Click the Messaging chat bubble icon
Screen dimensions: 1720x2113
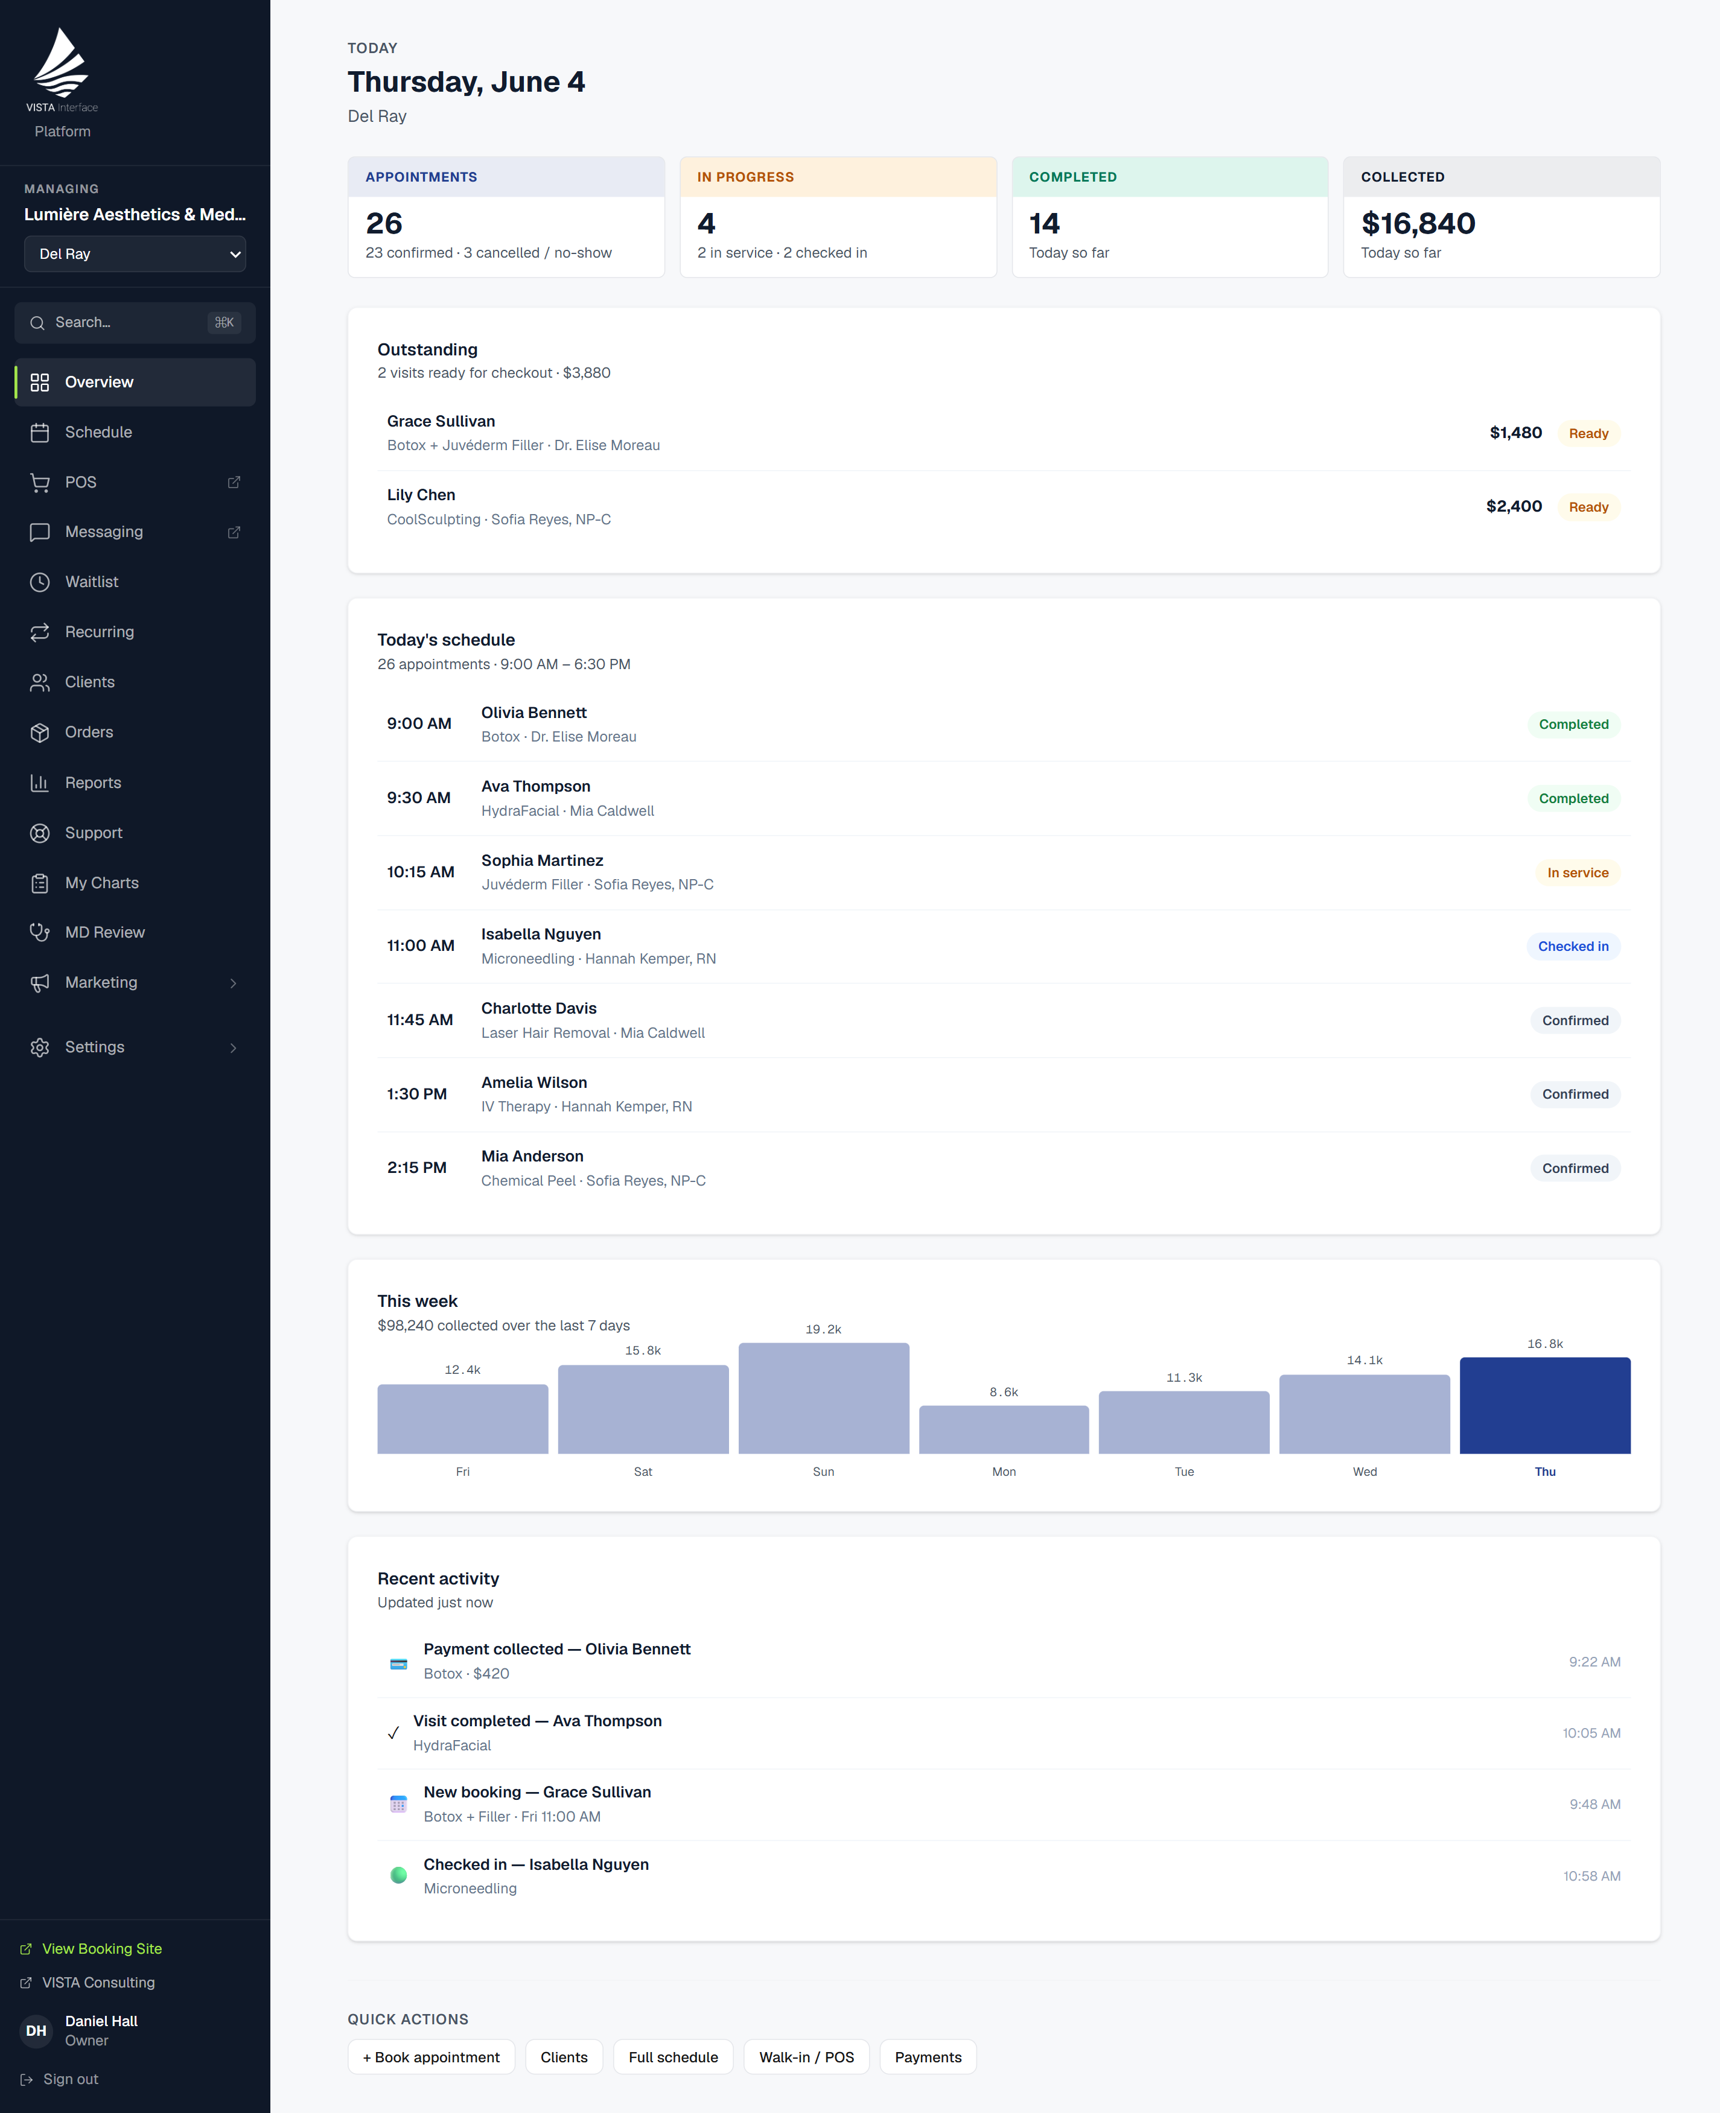pyautogui.click(x=40, y=533)
